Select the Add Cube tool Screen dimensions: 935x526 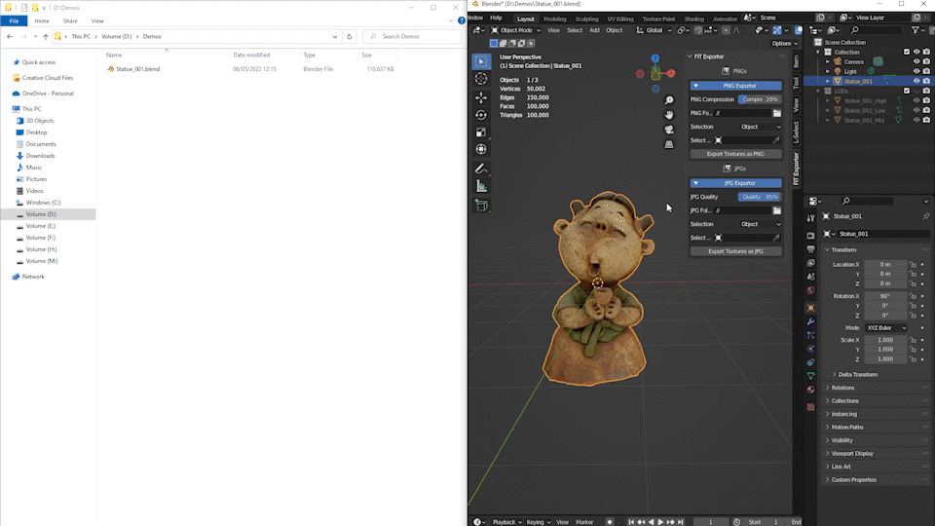[x=481, y=206]
